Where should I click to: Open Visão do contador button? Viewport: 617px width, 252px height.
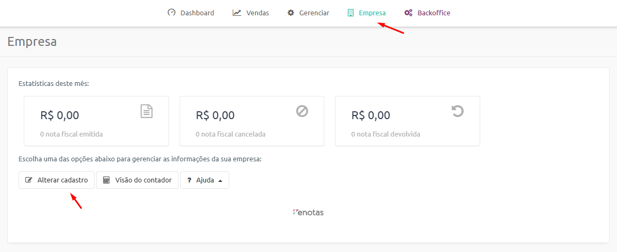(x=137, y=180)
